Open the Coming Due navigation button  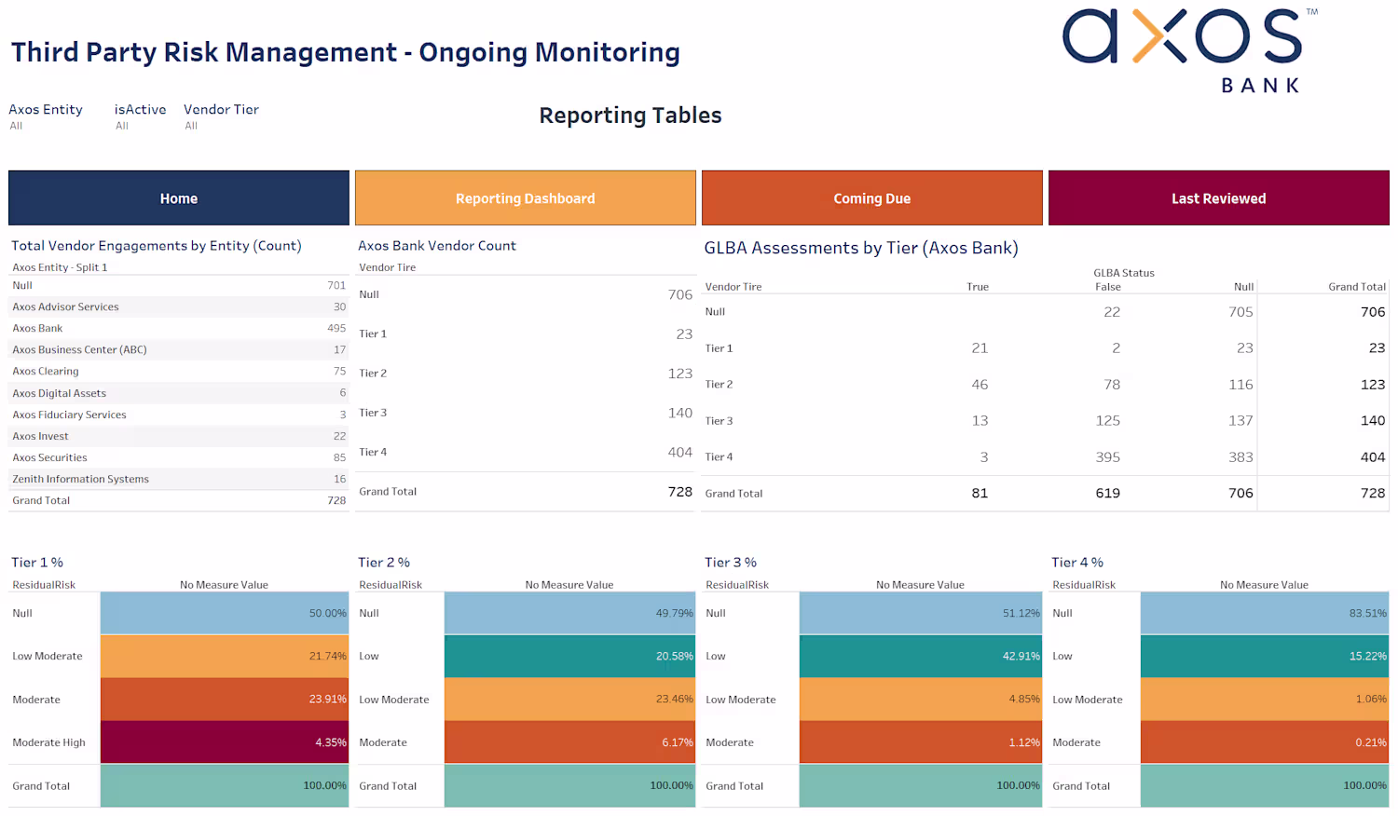pos(872,198)
